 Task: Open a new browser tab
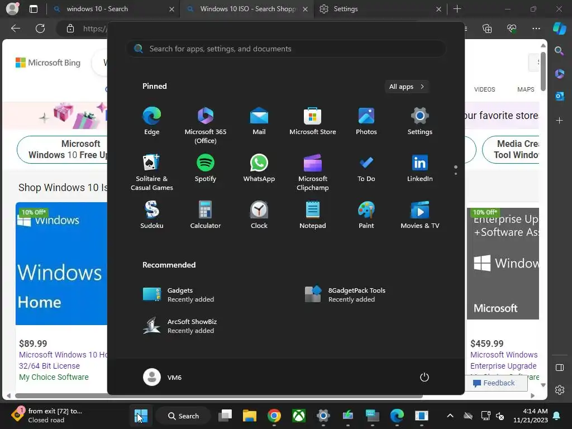point(457,9)
